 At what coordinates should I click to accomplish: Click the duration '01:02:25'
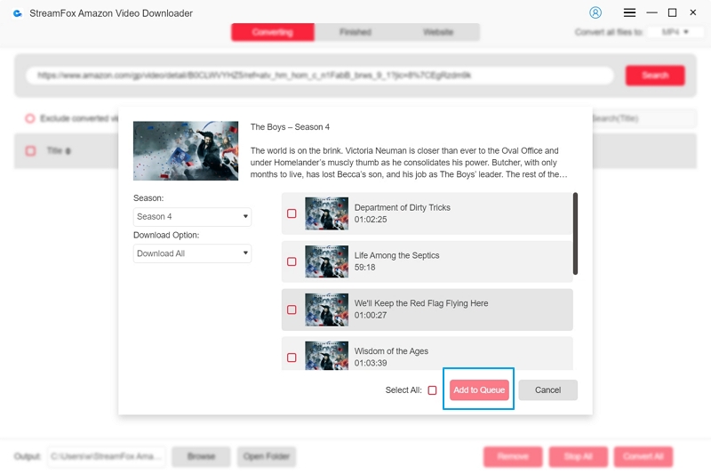pos(371,220)
